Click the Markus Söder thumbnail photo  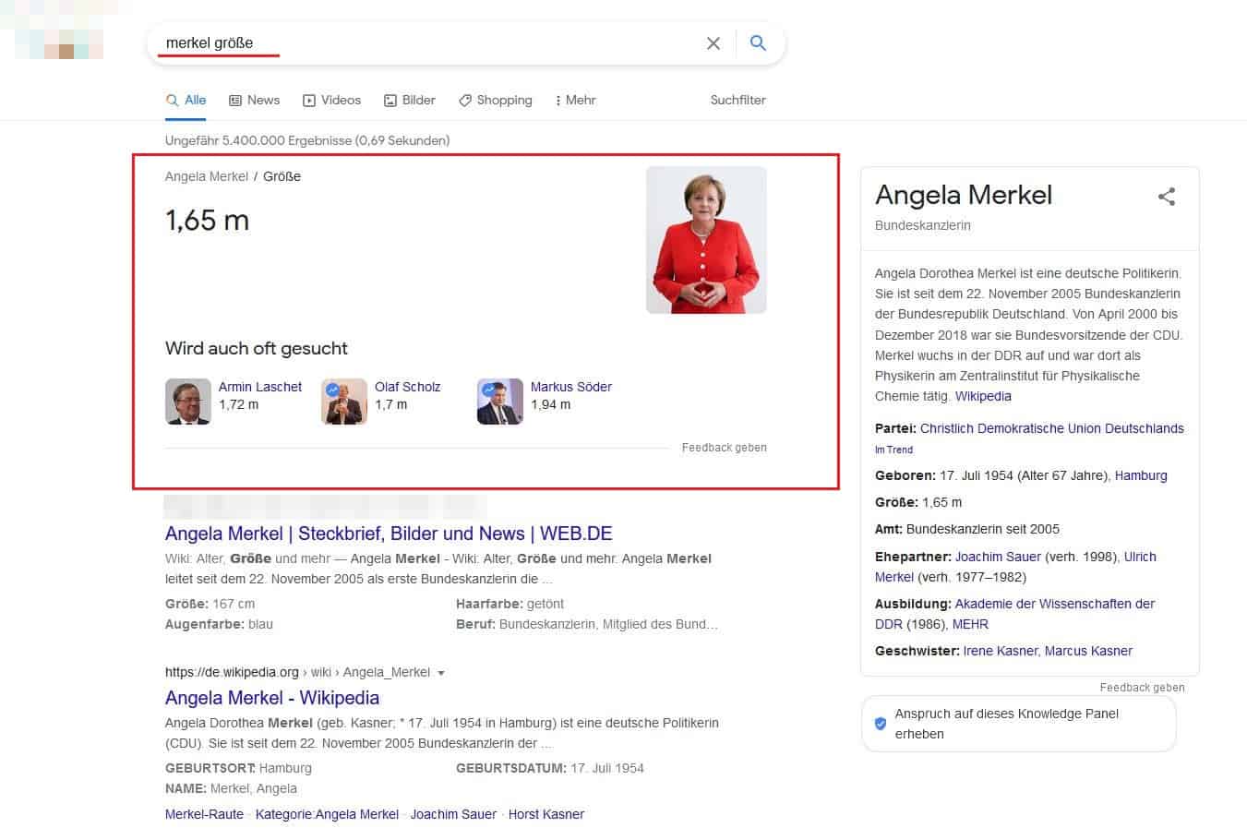click(500, 402)
